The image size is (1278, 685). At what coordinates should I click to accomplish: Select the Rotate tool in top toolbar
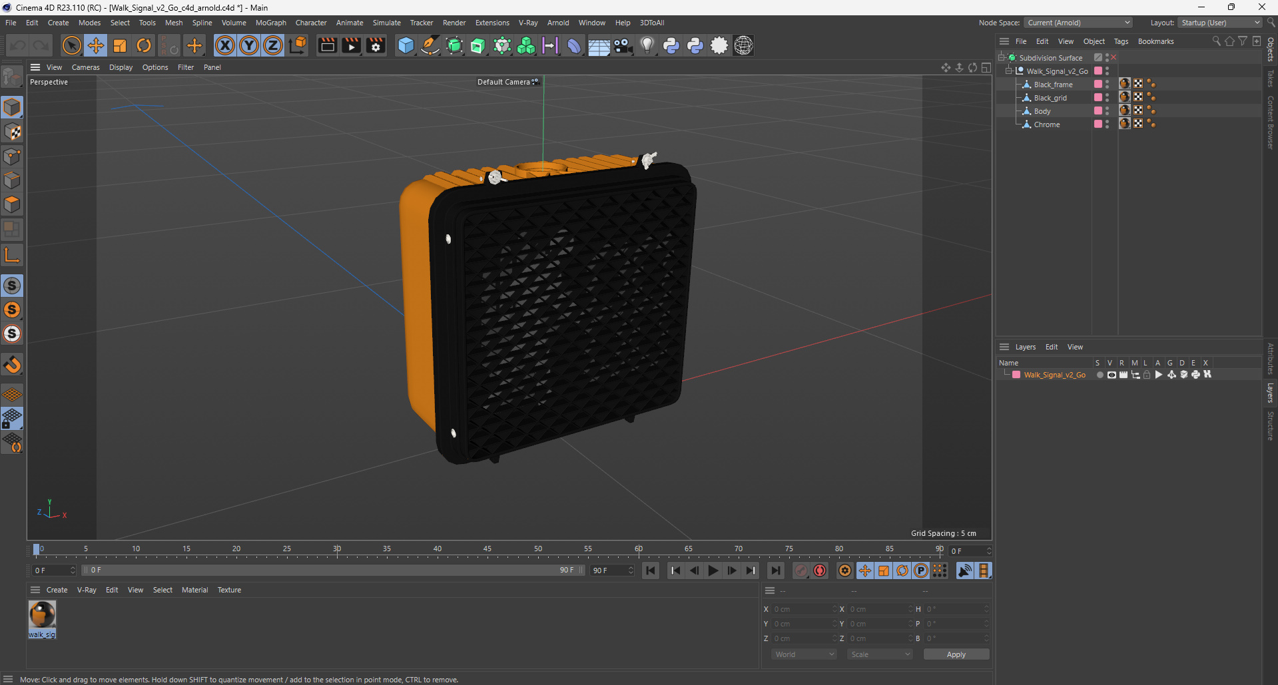(144, 45)
